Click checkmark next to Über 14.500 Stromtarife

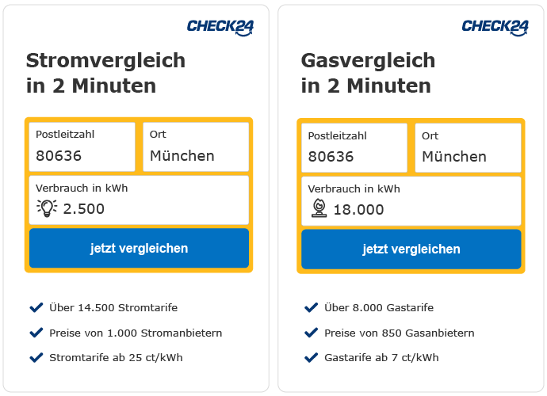coord(36,307)
